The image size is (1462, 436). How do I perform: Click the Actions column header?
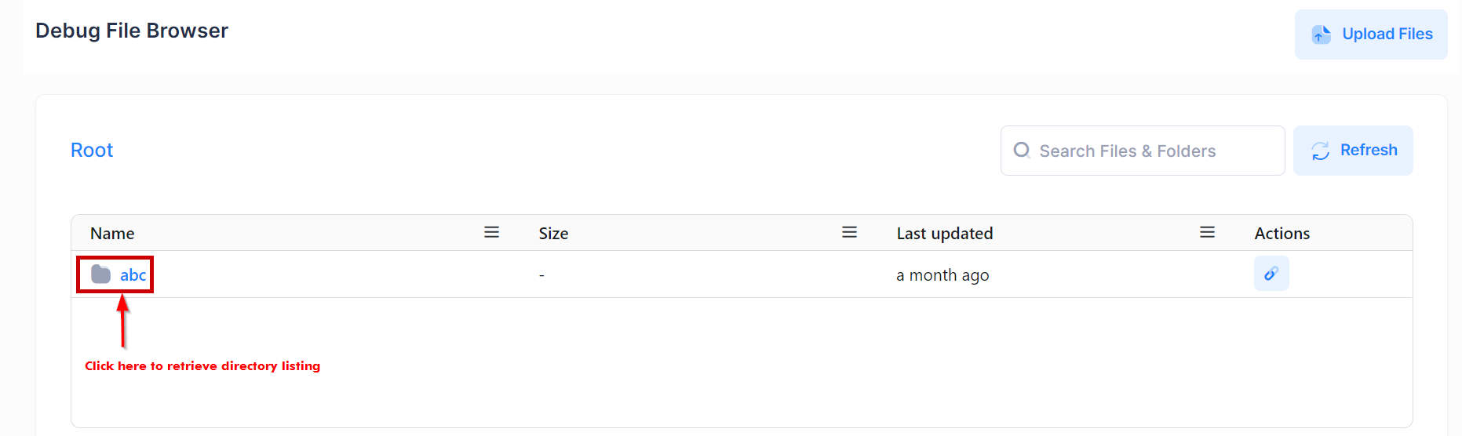click(x=1282, y=233)
